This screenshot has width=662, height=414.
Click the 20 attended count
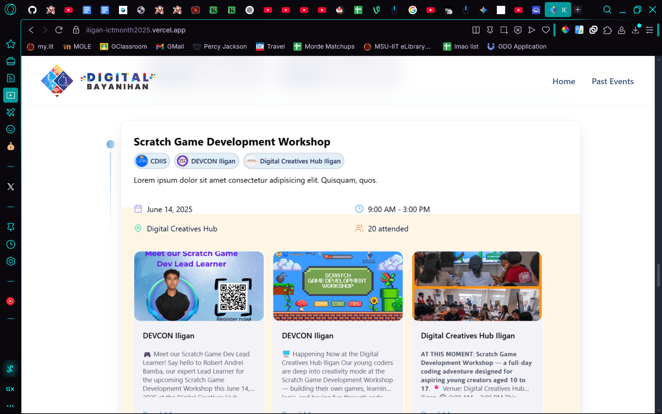click(388, 229)
